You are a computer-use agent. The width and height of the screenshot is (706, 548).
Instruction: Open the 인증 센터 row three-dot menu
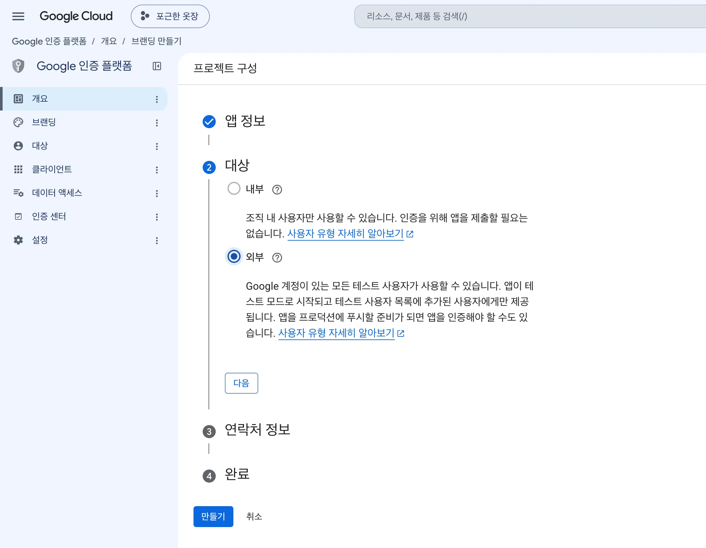click(157, 217)
